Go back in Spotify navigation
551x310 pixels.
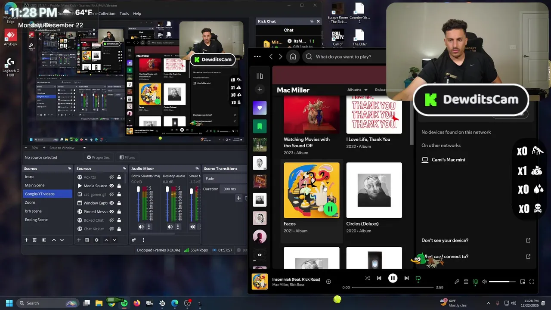pos(271,56)
